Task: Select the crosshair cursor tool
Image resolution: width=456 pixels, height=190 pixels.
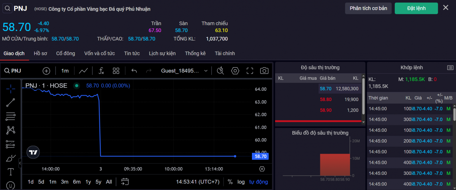Action: (11, 88)
